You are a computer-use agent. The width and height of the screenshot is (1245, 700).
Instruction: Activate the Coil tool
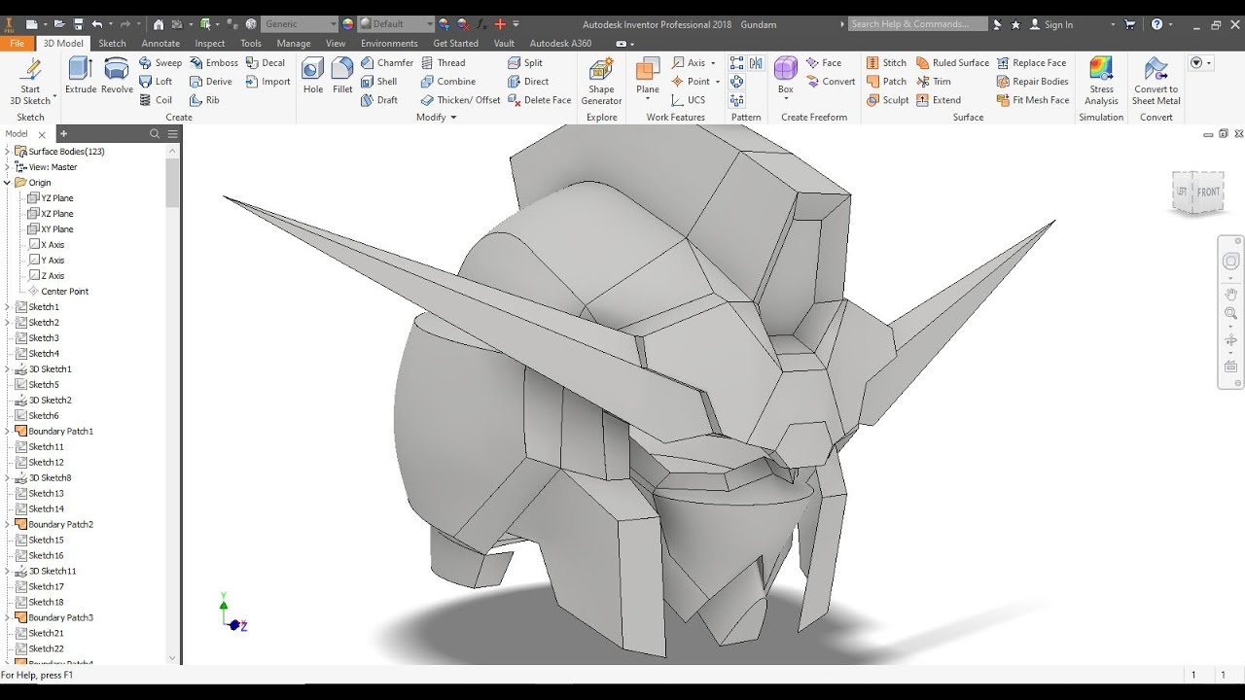click(x=156, y=100)
